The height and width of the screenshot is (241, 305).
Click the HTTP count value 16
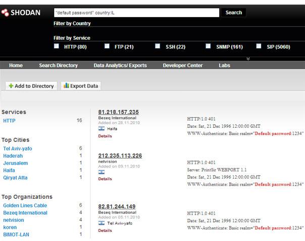coord(79,120)
